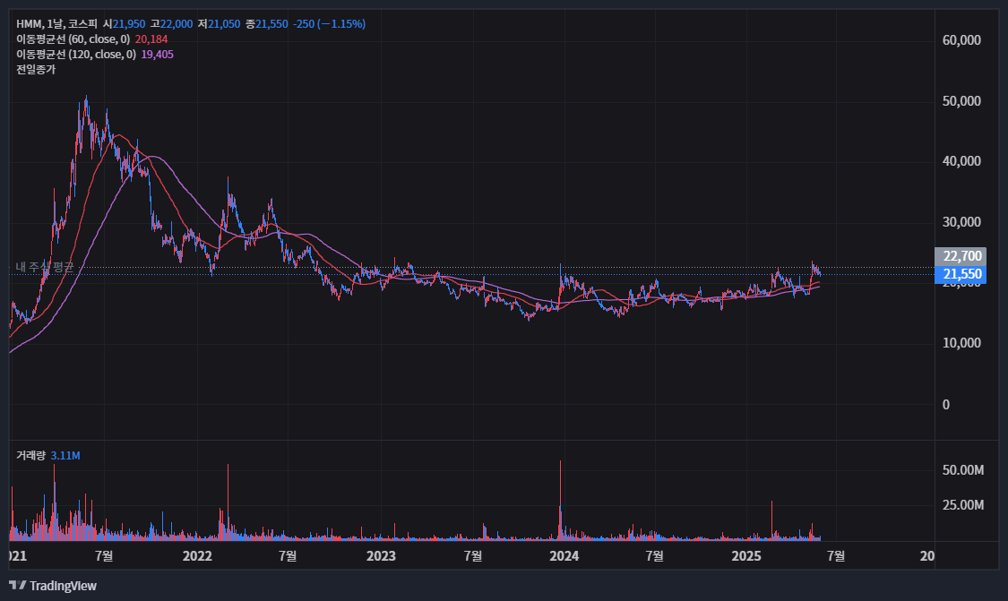
Task: Click the 거래량 volume legend label
Action: (30, 456)
